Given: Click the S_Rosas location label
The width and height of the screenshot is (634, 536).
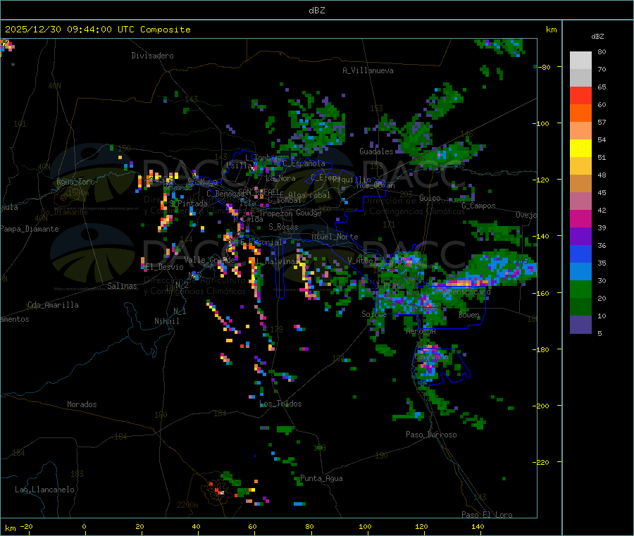Looking at the screenshot, I should tap(283, 227).
